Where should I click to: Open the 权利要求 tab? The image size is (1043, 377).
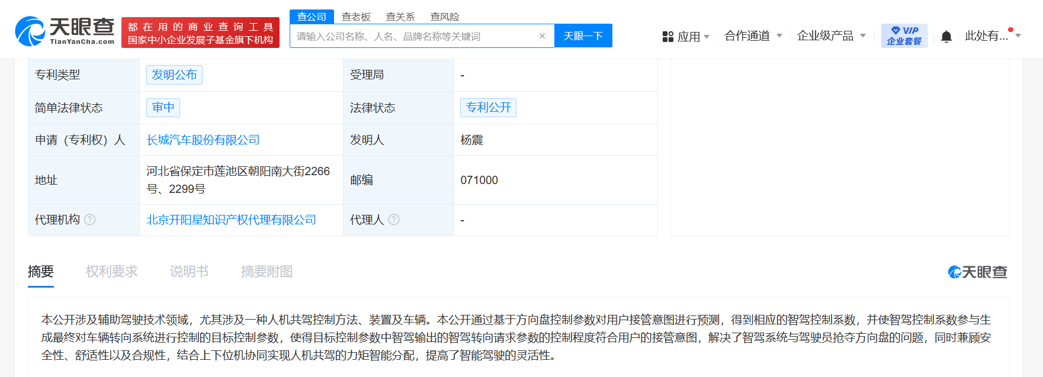tap(111, 272)
